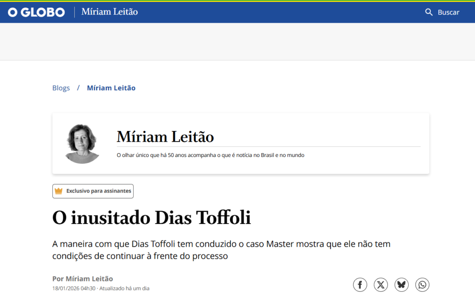Share article via WhatsApp
Screen dimensions: 475x300
(422, 284)
